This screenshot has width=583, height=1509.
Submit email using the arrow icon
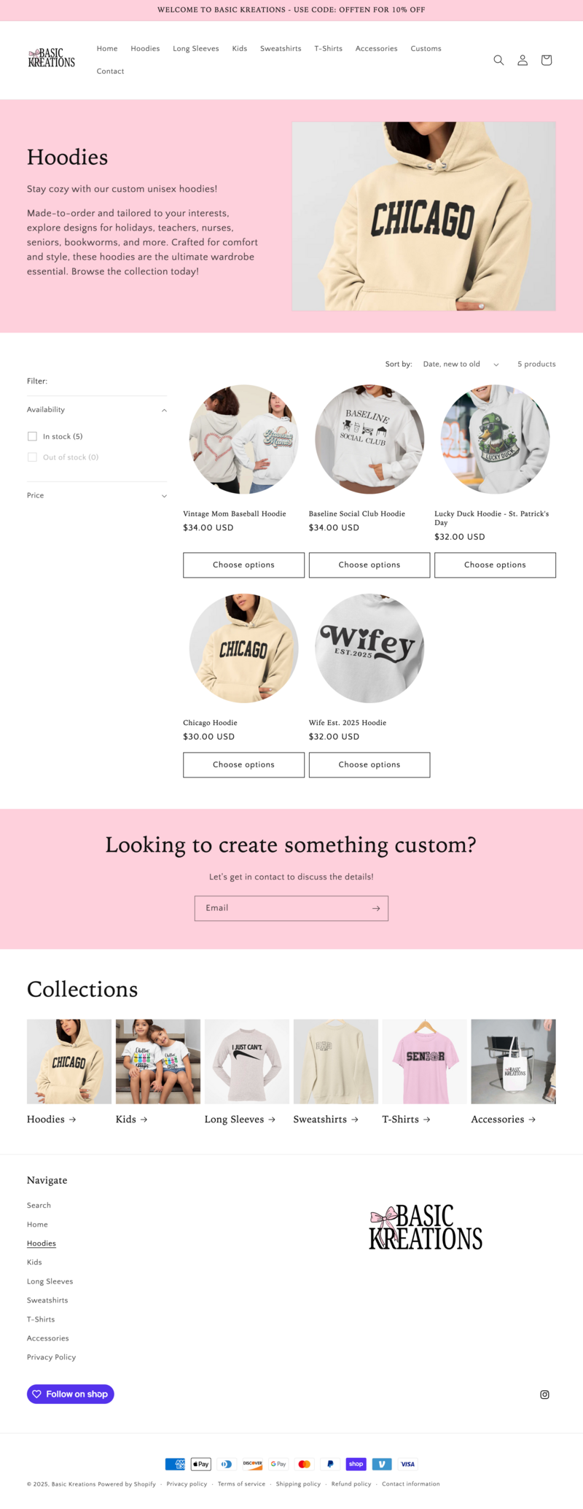point(376,908)
